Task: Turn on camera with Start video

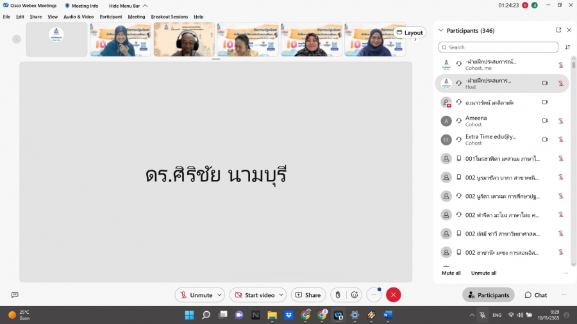Action: click(255, 295)
